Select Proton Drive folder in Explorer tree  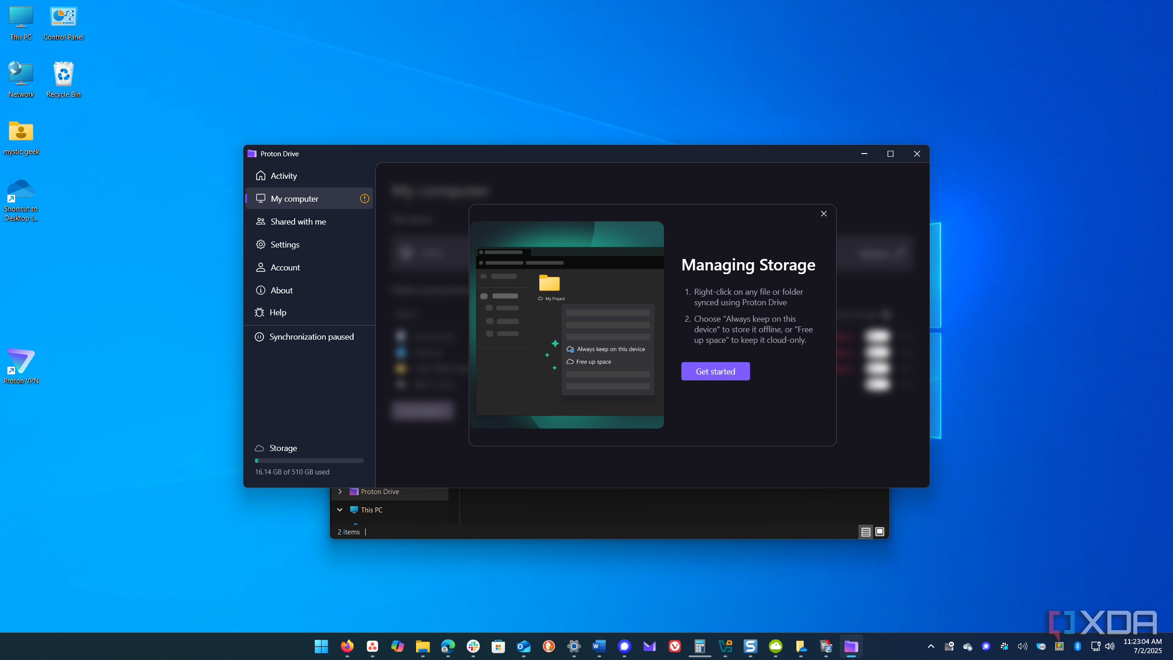(x=380, y=491)
